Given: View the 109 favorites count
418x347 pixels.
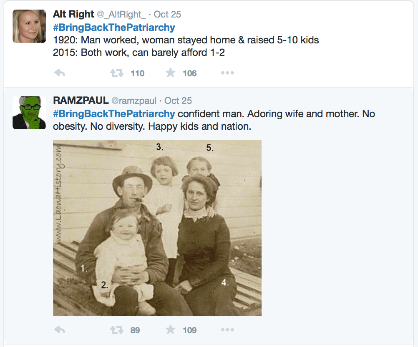Looking at the screenshot, I should (x=189, y=330).
